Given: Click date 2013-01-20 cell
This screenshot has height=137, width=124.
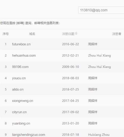Looking at the screenshot, I should point(70,123).
